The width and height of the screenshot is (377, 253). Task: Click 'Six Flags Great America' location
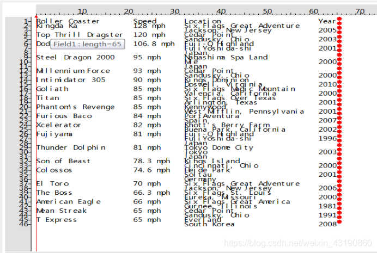tap(238, 202)
